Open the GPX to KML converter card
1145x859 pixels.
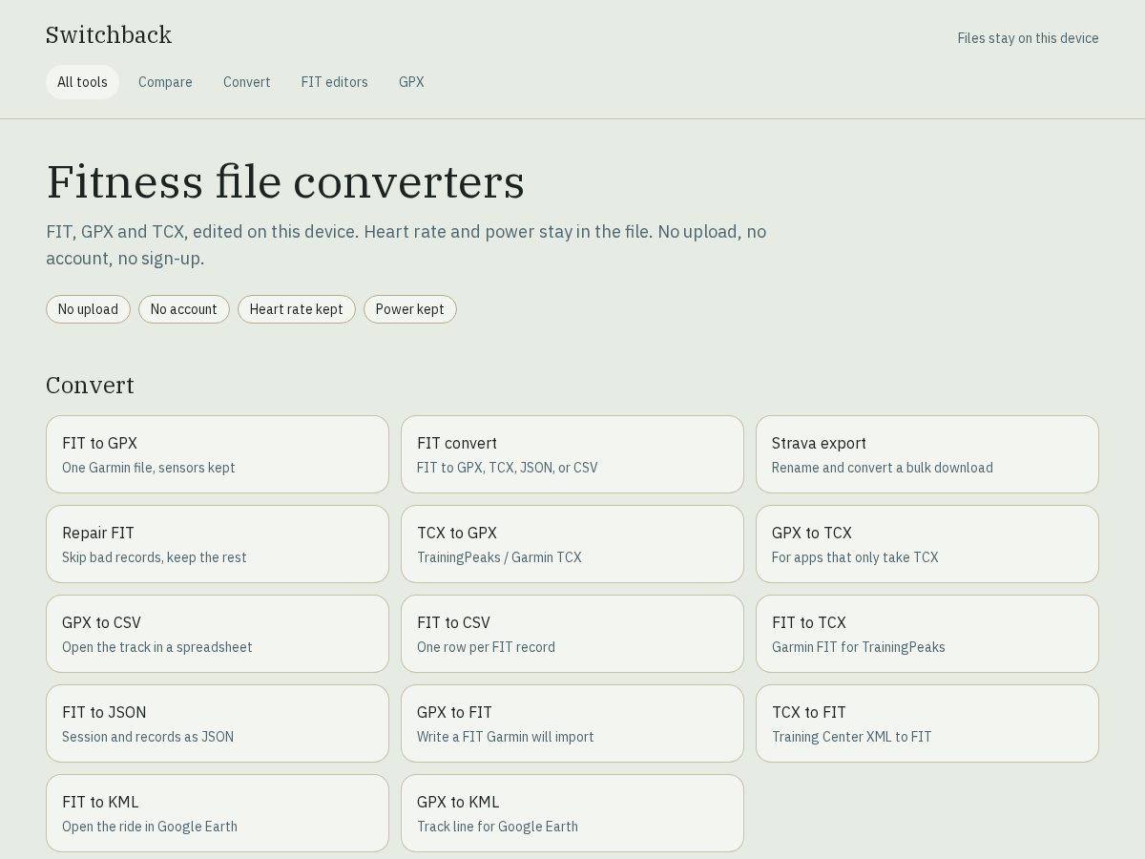point(572,813)
